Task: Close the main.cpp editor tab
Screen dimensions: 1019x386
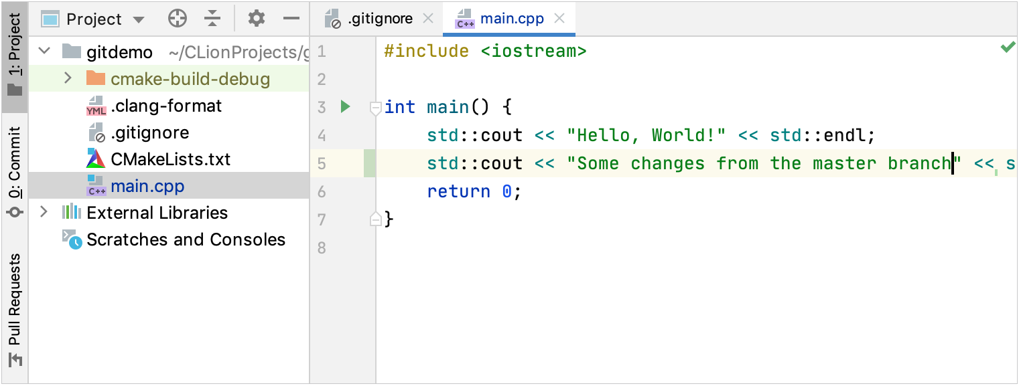Action: (561, 19)
